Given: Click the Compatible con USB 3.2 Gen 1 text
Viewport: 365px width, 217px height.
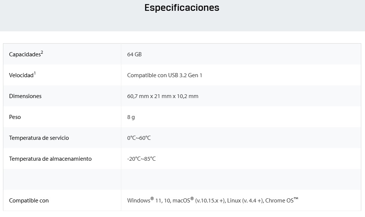Looking at the screenshot, I should pos(165,75).
